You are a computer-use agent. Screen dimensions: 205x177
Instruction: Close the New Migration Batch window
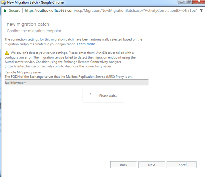(198, 2)
